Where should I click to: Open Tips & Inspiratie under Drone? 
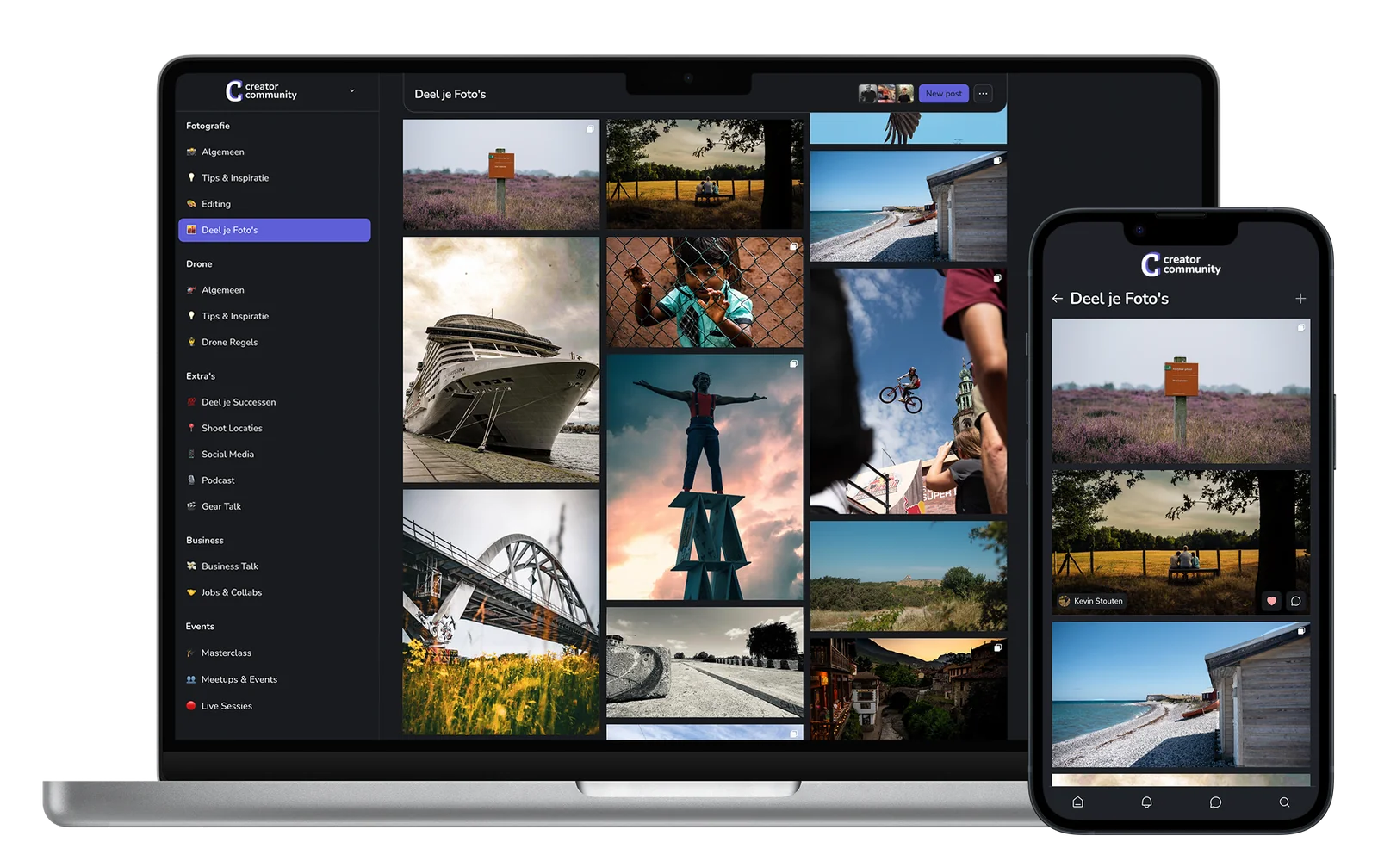click(275, 316)
